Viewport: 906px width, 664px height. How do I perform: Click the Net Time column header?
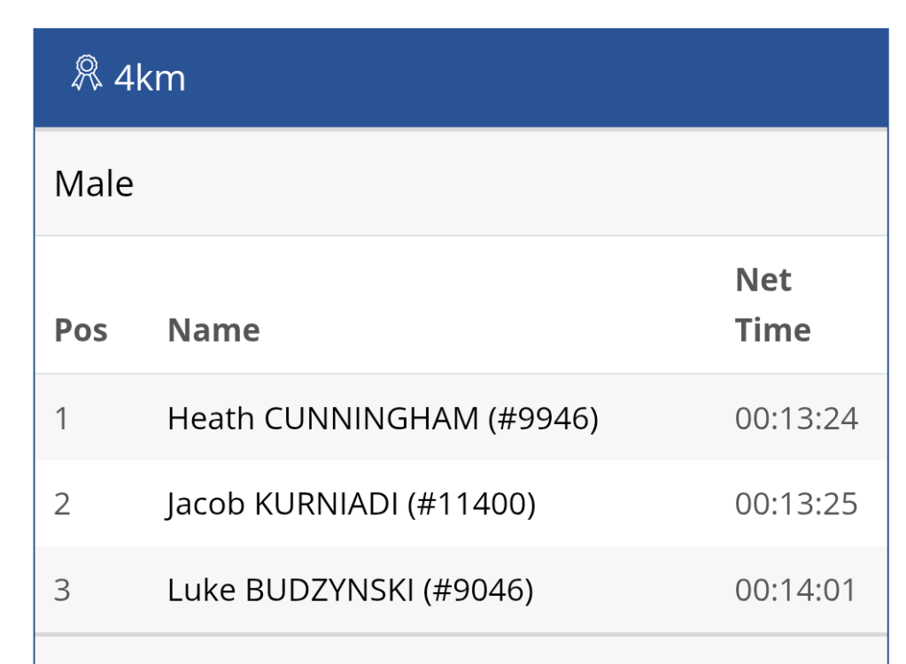pyautogui.click(x=773, y=305)
